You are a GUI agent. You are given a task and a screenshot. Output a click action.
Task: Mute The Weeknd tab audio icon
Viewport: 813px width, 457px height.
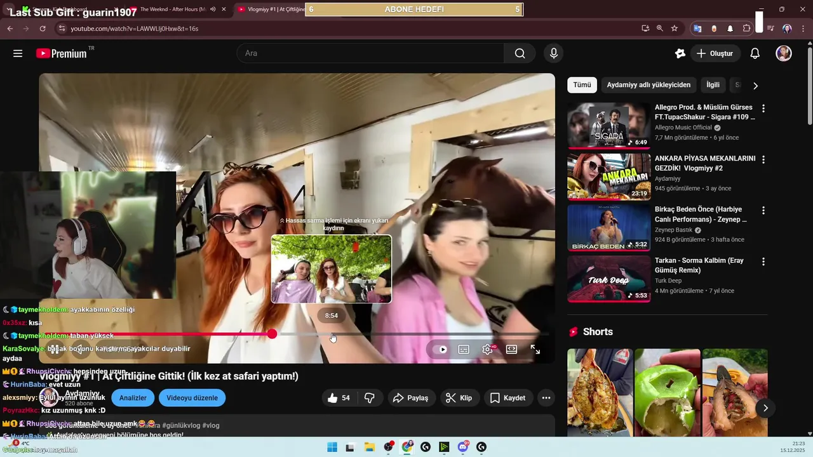pyautogui.click(x=212, y=10)
